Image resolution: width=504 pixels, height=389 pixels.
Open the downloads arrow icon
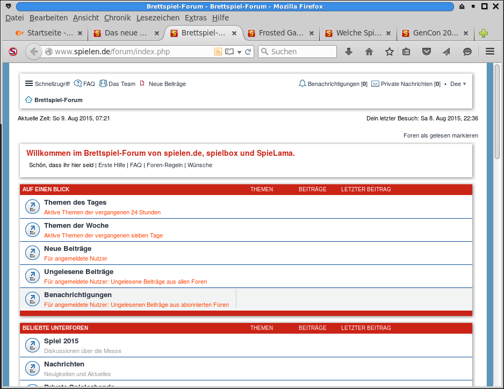349,52
